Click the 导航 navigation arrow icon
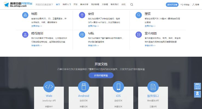The width and height of the screenshot is (202, 109). (82, 35)
